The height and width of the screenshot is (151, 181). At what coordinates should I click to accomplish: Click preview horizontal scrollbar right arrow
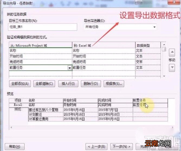[x=173, y=127]
